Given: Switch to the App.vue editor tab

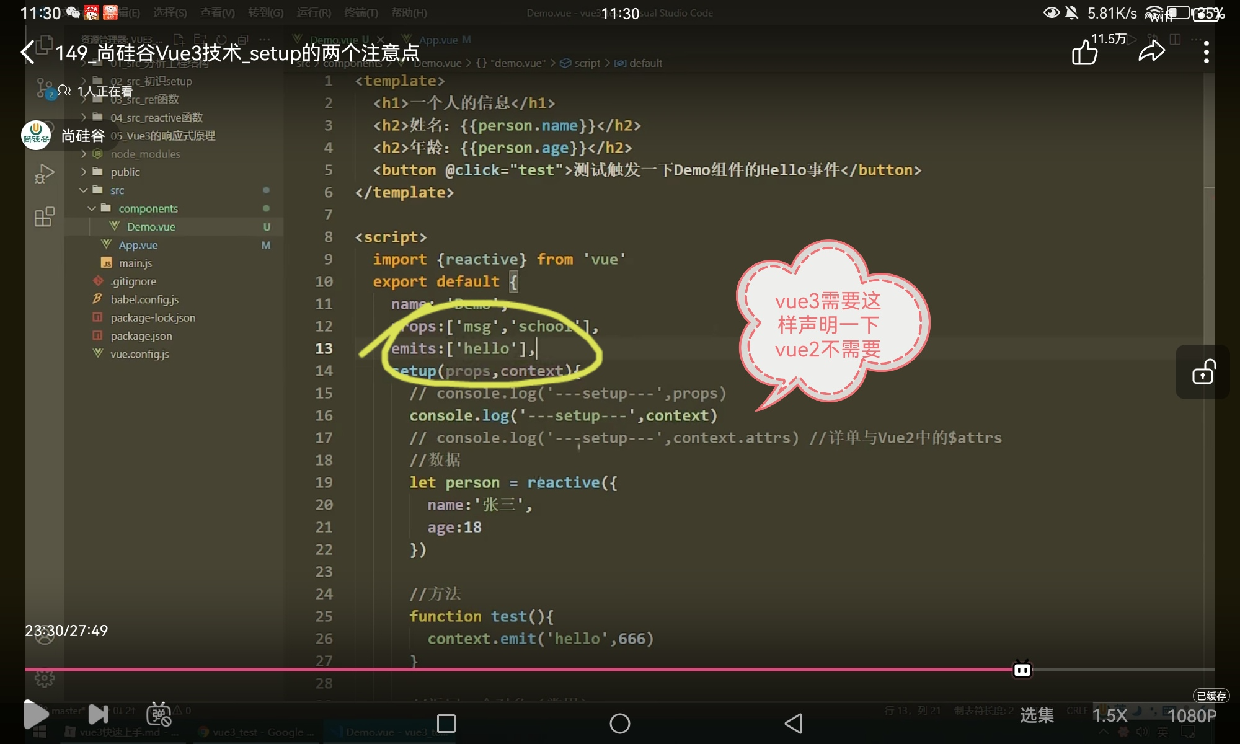Looking at the screenshot, I should click(438, 40).
